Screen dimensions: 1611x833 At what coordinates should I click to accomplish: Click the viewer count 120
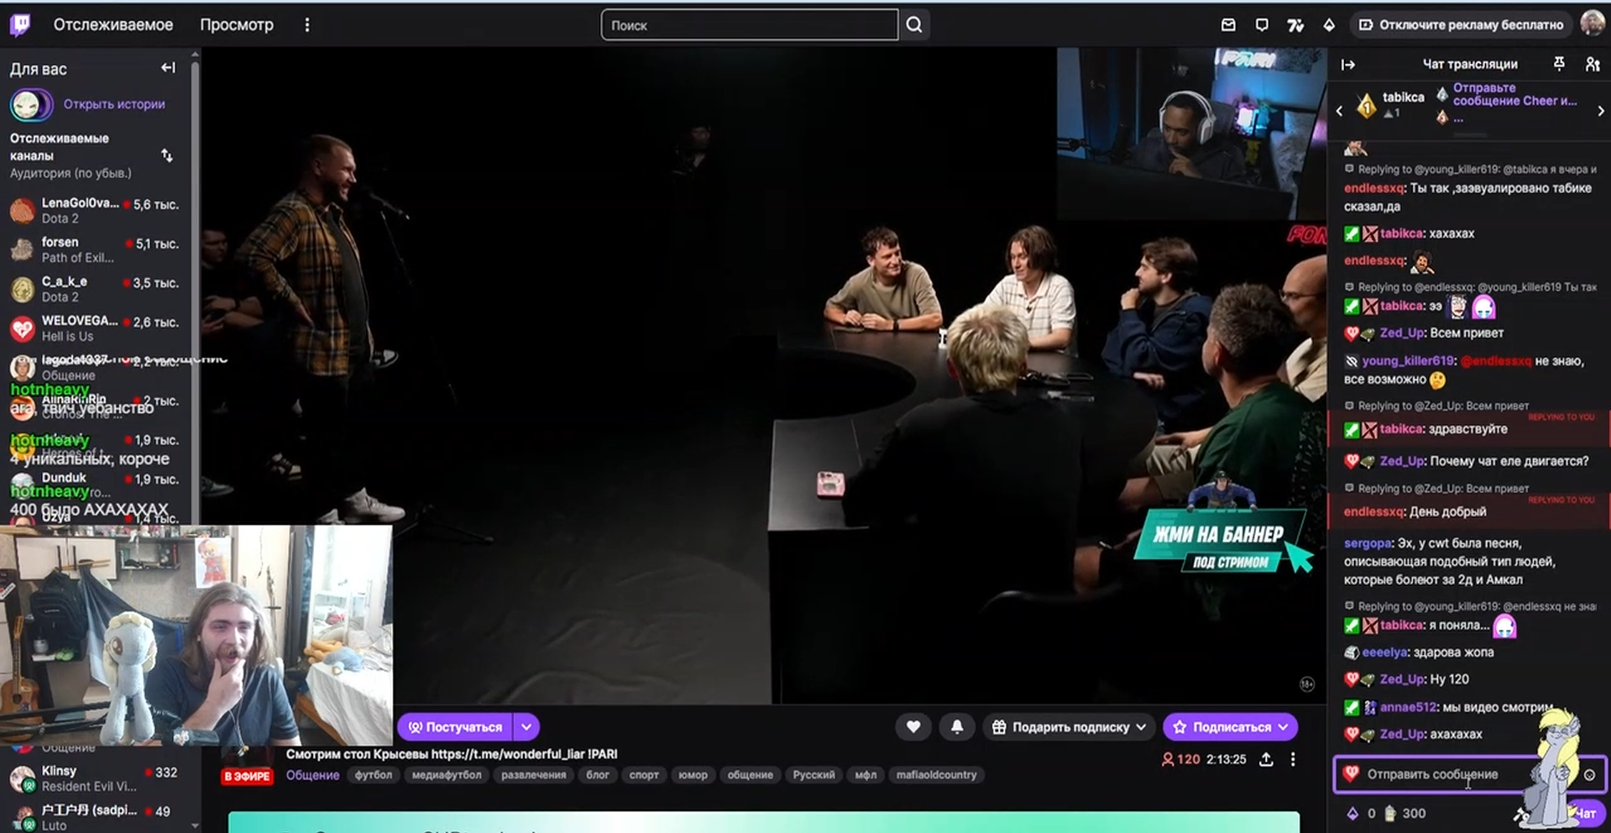[1179, 759]
